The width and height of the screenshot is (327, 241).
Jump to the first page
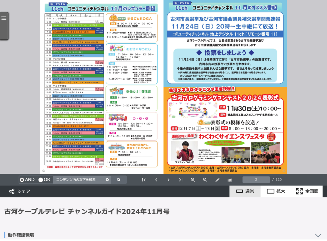pos(144,180)
